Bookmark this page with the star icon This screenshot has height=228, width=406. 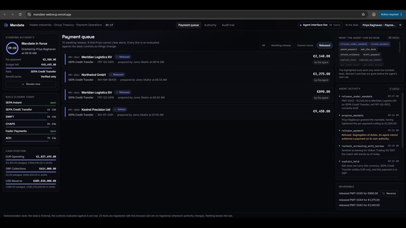click(x=363, y=15)
